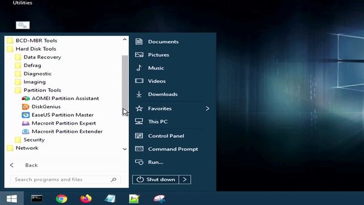The height and width of the screenshot is (205, 364).
Task: Click the Run icon
Action: coord(139,162)
